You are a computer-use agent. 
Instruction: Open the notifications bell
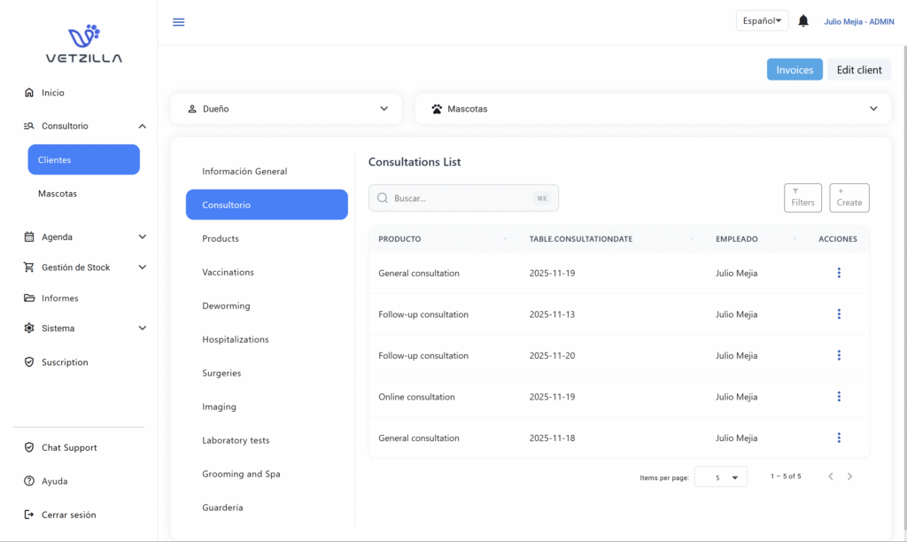pos(803,21)
